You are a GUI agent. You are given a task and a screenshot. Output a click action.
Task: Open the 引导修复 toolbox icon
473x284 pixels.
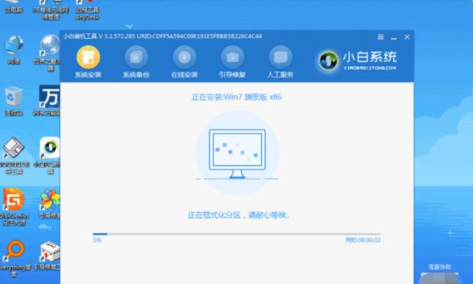[x=232, y=58]
